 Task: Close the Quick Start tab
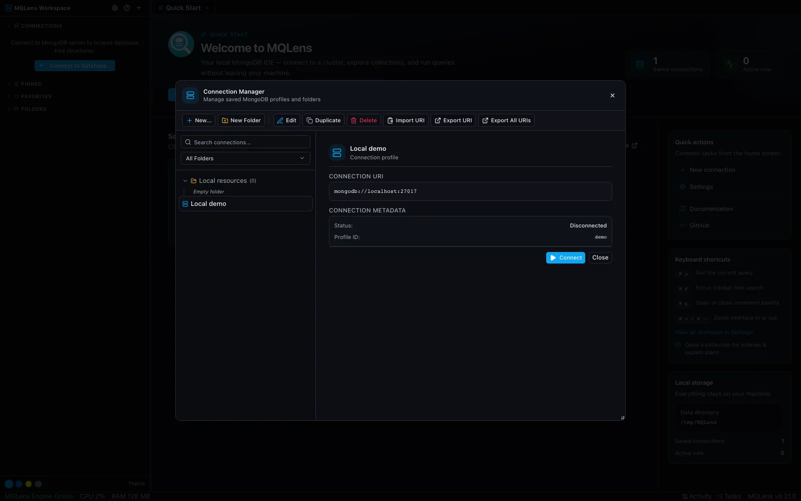[x=207, y=8]
